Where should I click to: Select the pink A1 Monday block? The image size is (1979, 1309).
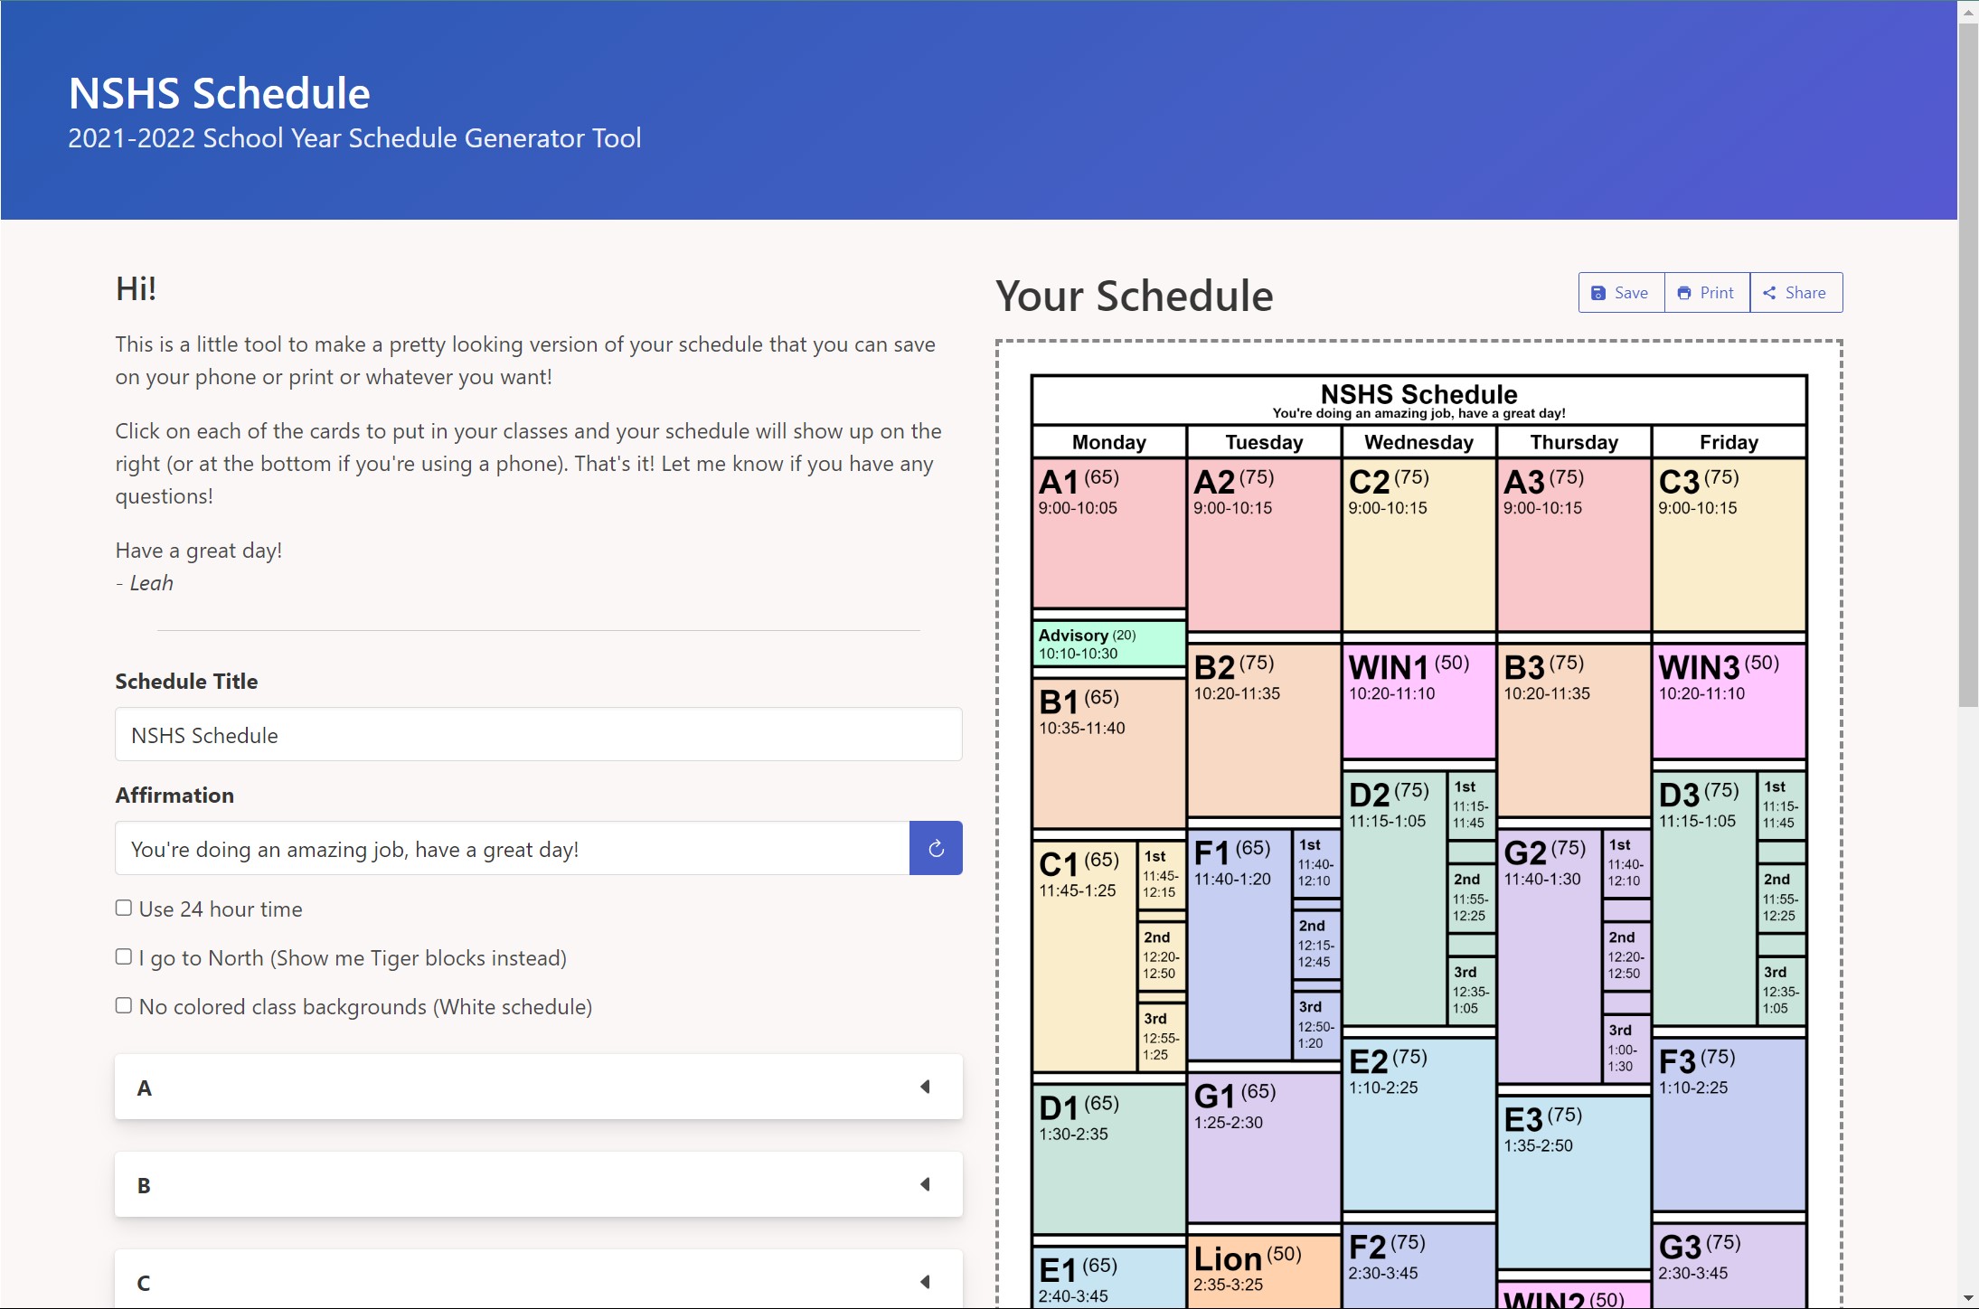click(x=1108, y=533)
